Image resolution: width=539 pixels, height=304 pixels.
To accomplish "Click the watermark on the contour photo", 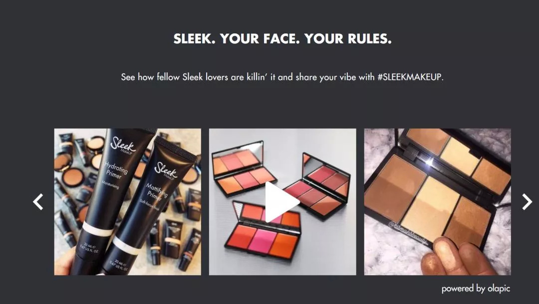I will [408, 233].
